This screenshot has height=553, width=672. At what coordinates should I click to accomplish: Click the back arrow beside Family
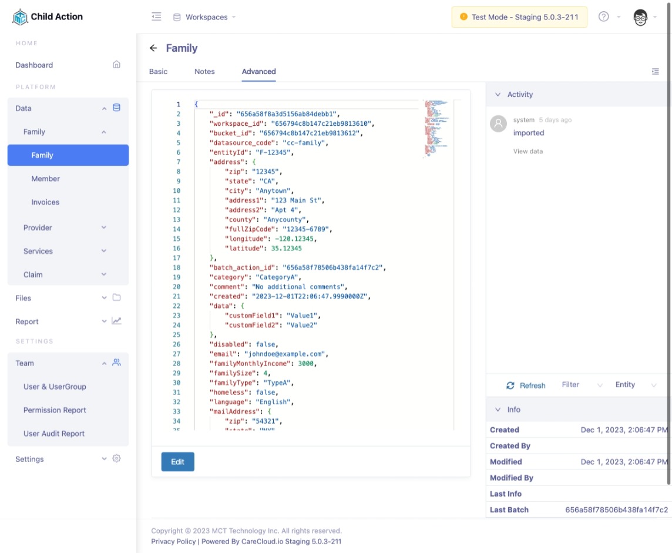tap(154, 48)
